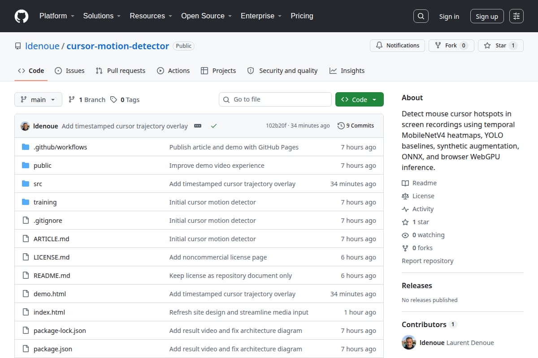
Task: Click the branch icon next to 1 Branch
Action: pos(72,100)
